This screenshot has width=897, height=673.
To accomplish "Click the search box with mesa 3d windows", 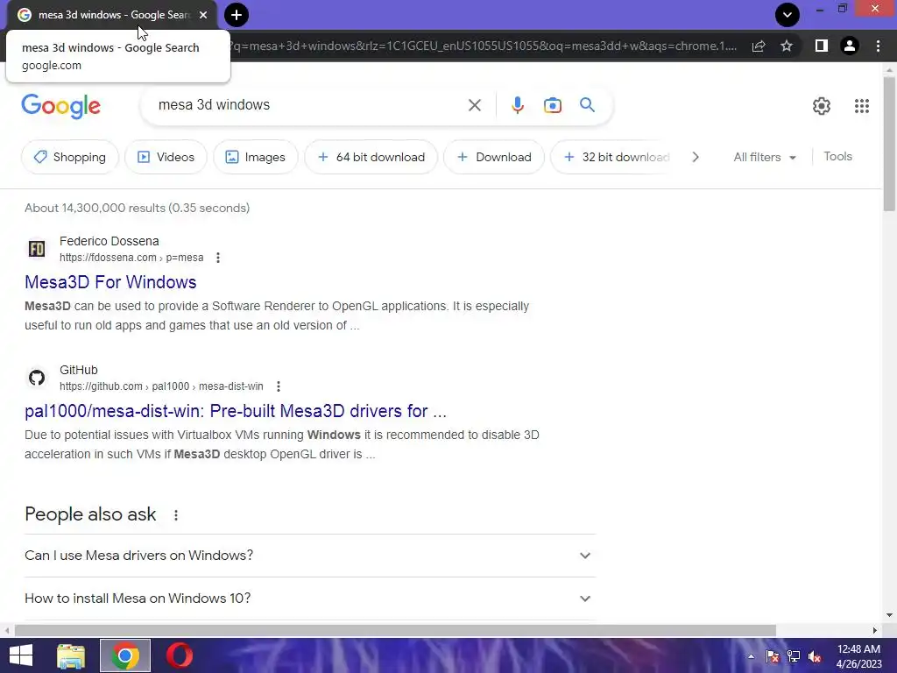I will [309, 105].
